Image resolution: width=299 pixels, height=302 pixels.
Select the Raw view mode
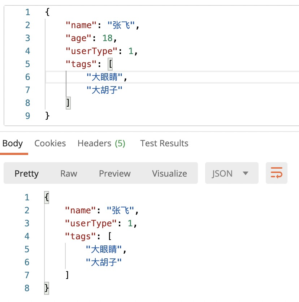69,173
